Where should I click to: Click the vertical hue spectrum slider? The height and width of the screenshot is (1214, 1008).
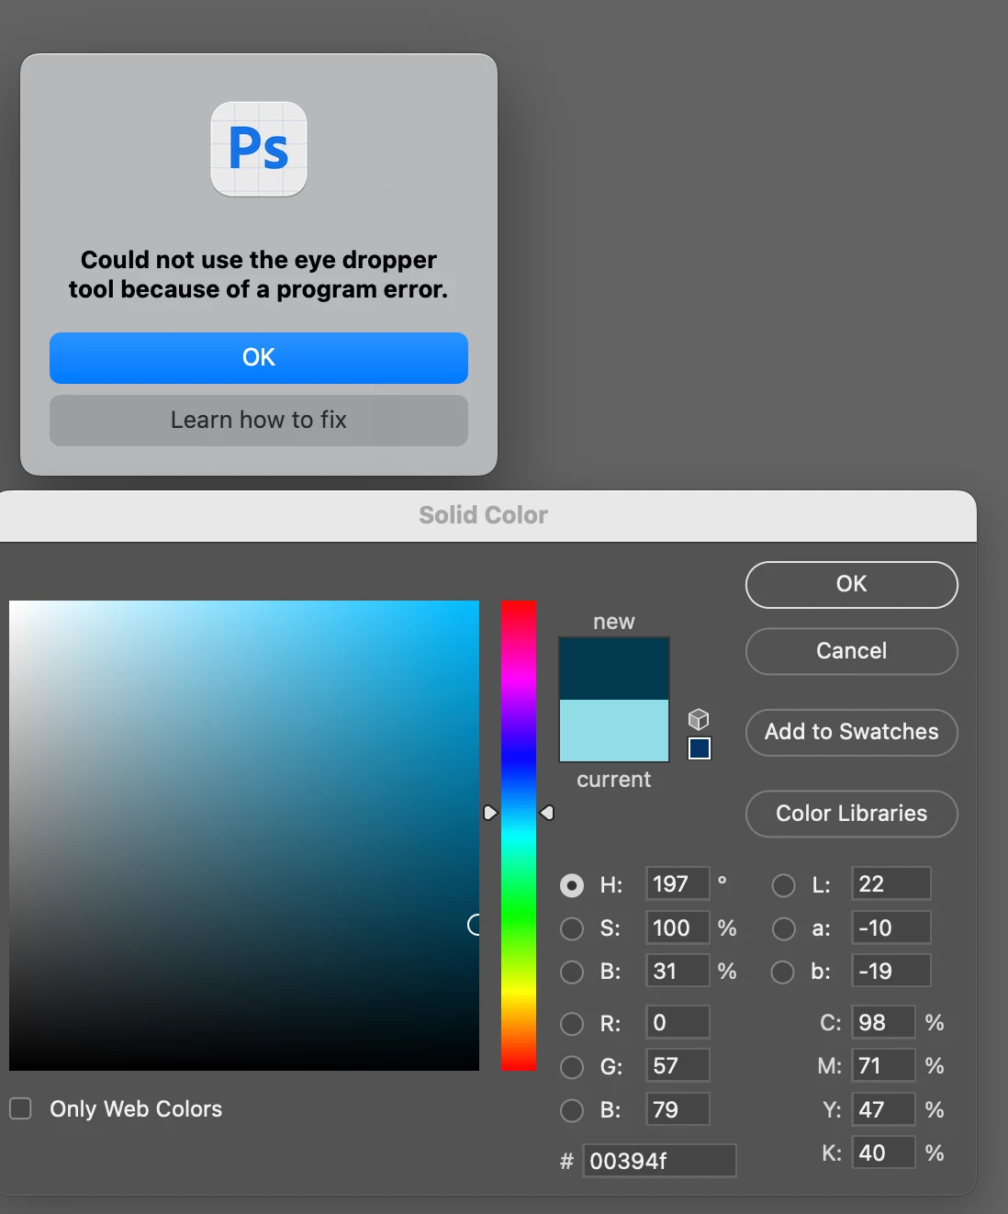click(x=518, y=836)
